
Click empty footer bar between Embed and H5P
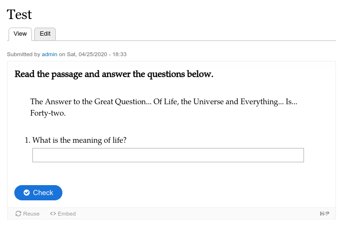(x=197, y=214)
